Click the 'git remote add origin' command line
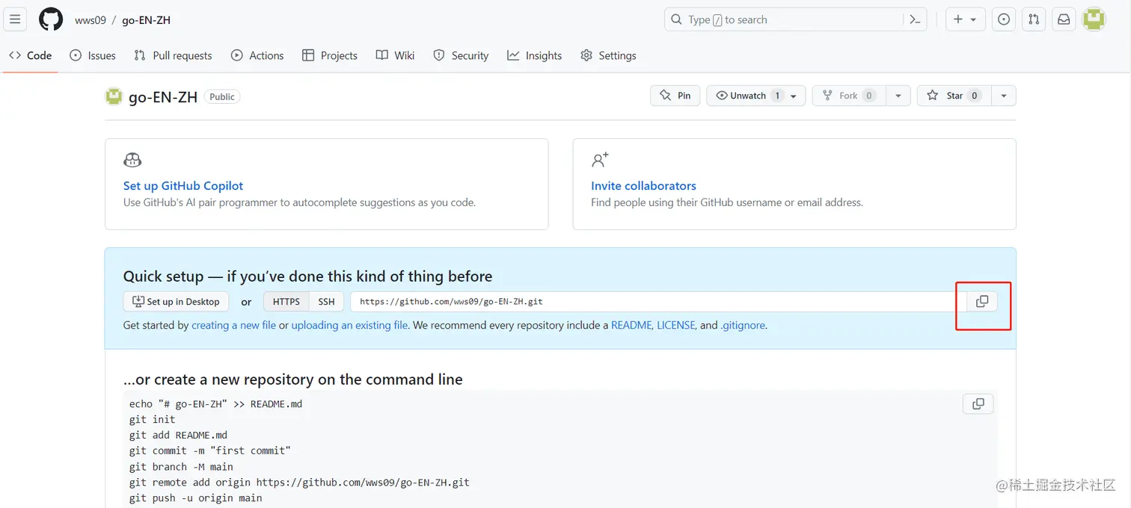 299,483
